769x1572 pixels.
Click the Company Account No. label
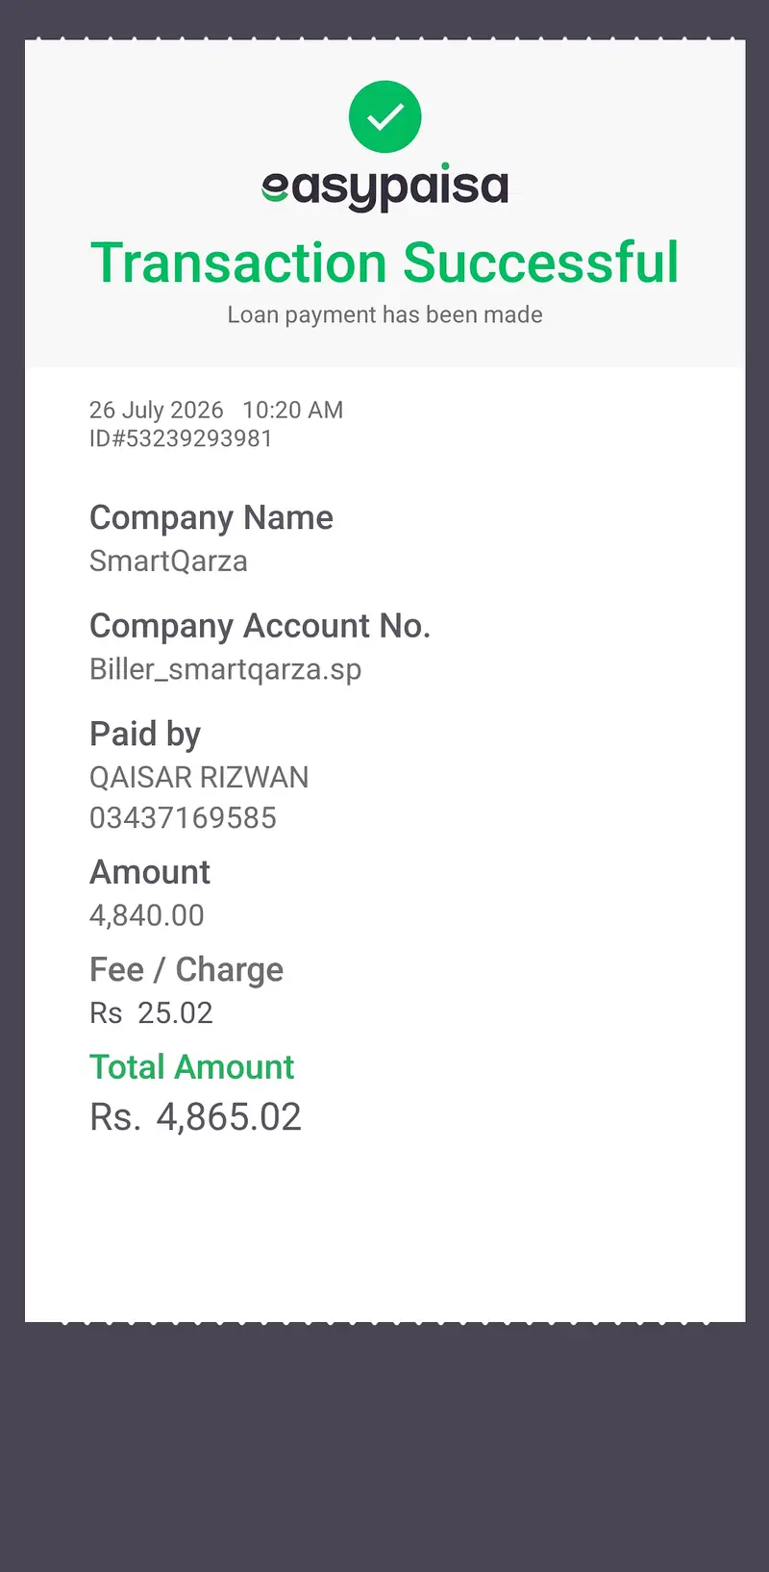pos(260,626)
